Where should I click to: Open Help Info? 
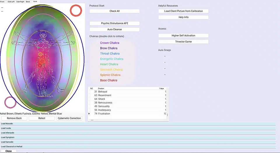tap(183, 17)
